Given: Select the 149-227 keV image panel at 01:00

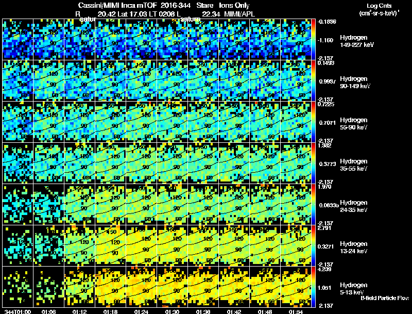Looking at the screenshot, I should click(18, 39).
